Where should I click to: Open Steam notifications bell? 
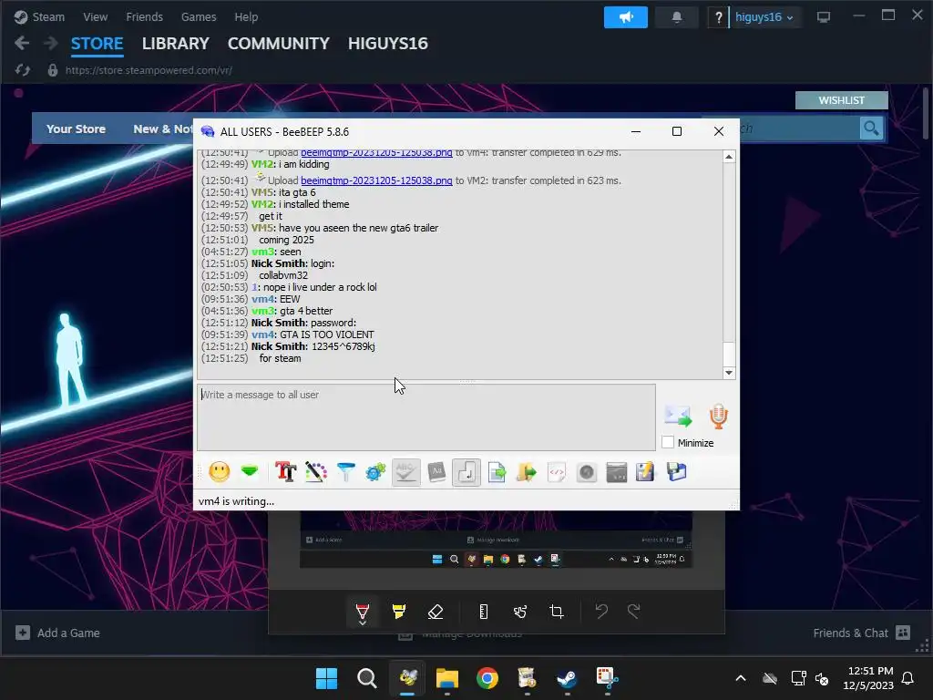[677, 17]
